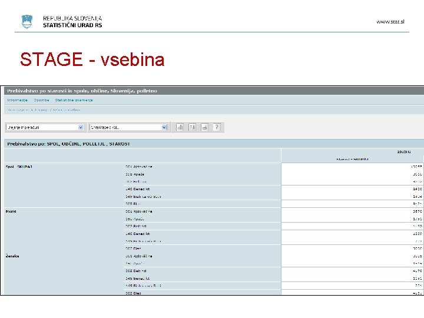Select the Moški row header

pos(11,211)
